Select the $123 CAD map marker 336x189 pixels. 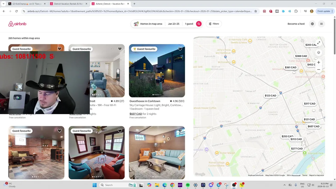coord(270,96)
